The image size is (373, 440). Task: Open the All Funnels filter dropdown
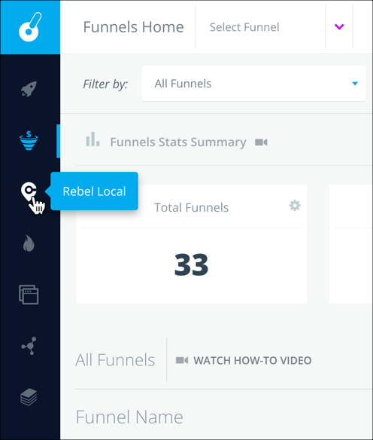(253, 84)
